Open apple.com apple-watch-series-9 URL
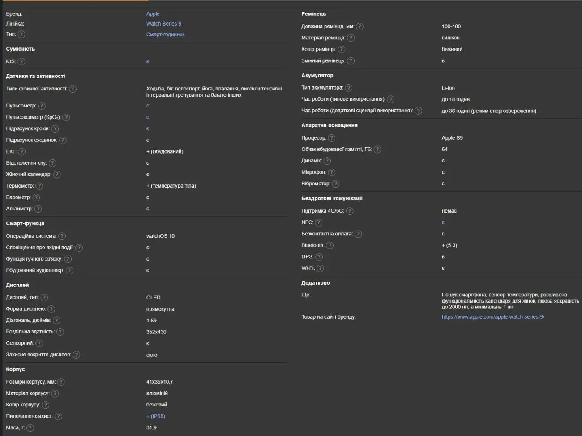 pos(493,317)
